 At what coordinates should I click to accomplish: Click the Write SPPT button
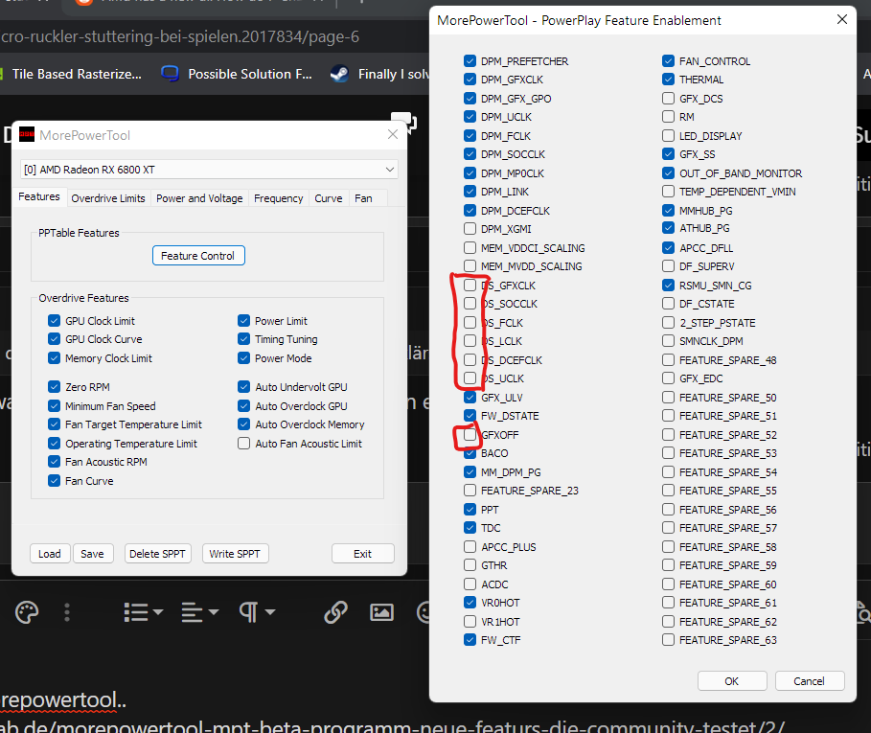(x=235, y=554)
